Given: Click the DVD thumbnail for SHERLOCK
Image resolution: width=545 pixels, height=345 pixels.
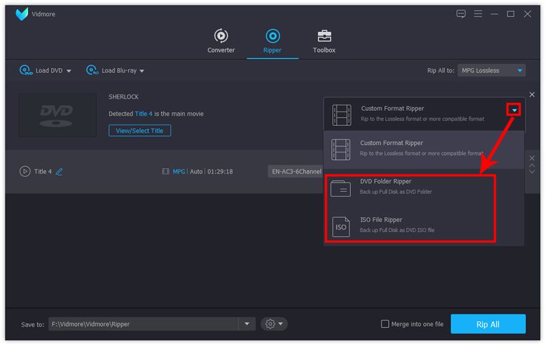Looking at the screenshot, I should pos(57,115).
